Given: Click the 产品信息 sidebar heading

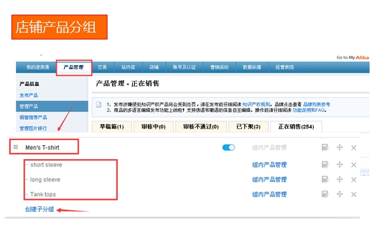Looking at the screenshot, I should coord(29,84).
